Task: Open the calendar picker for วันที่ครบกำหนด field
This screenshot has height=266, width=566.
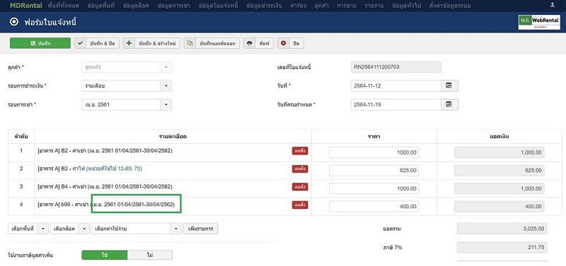Action: click(x=449, y=104)
